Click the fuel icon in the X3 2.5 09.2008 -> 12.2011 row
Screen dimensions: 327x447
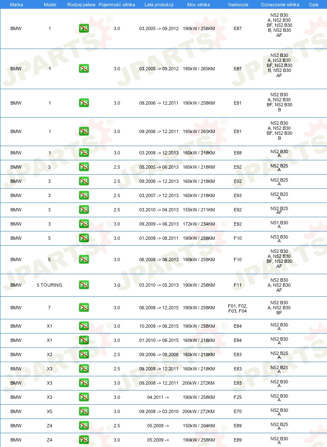coord(84,369)
